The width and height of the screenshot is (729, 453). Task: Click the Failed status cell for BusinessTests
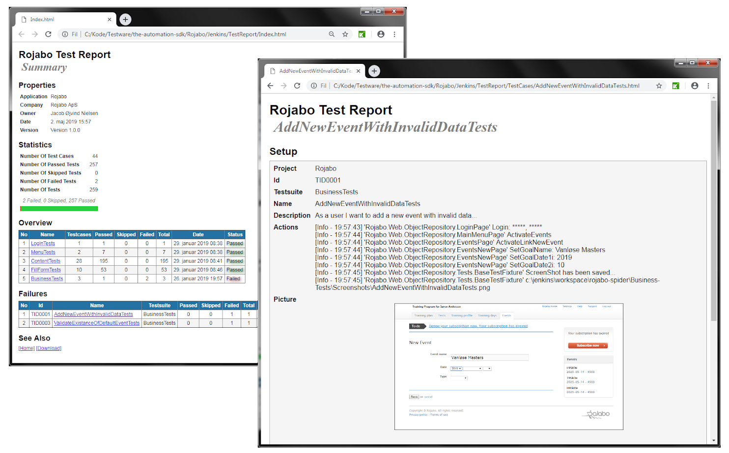(x=235, y=279)
